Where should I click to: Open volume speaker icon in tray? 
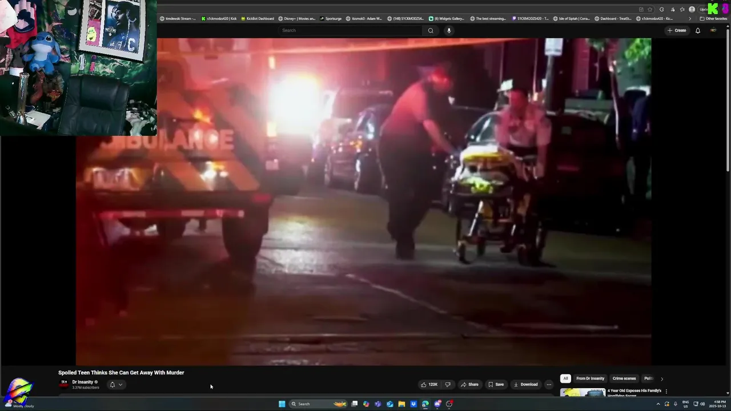[702, 404]
